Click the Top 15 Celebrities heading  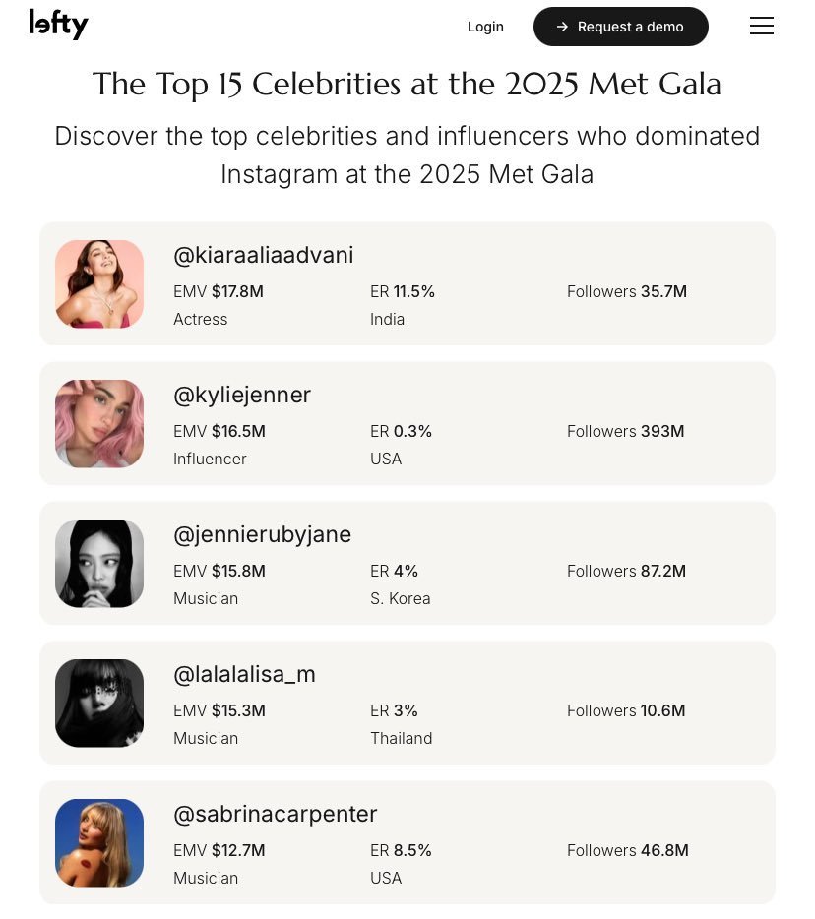coord(407,84)
